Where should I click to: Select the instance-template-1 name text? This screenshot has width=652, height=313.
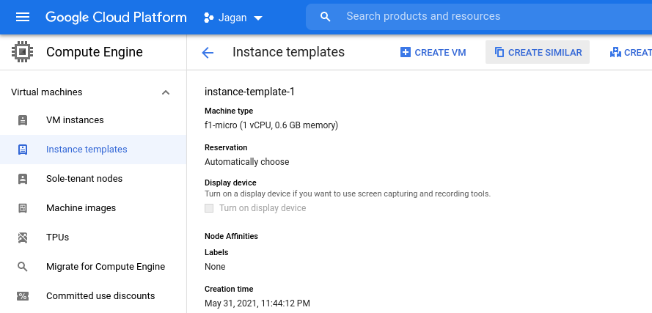[x=249, y=92]
